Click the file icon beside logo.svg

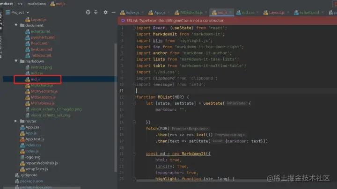pos(22,157)
